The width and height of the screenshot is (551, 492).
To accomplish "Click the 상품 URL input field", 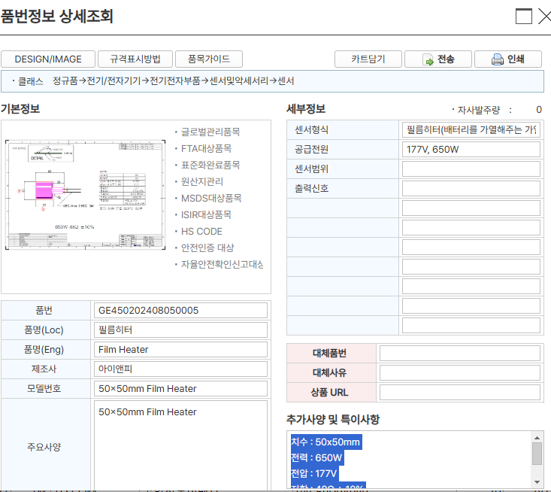I will [460, 393].
